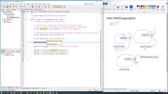Click the Save All icon in NetBeans toolbar

coord(10,7)
